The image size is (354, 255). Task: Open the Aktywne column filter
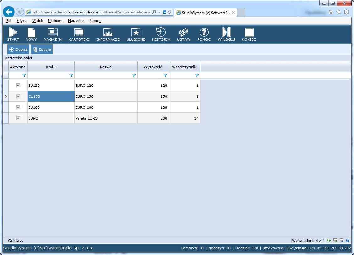click(x=24, y=75)
